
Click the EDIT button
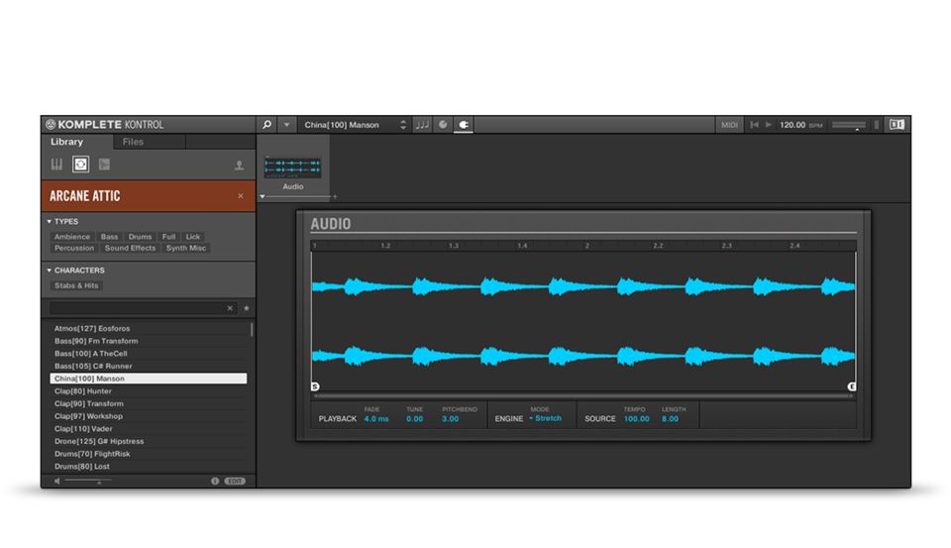(235, 481)
